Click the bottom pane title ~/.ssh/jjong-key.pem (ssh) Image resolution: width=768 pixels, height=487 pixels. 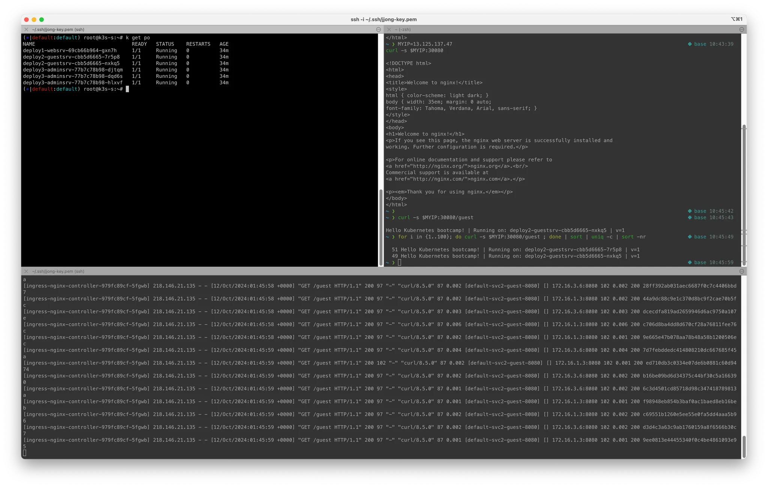pos(58,271)
